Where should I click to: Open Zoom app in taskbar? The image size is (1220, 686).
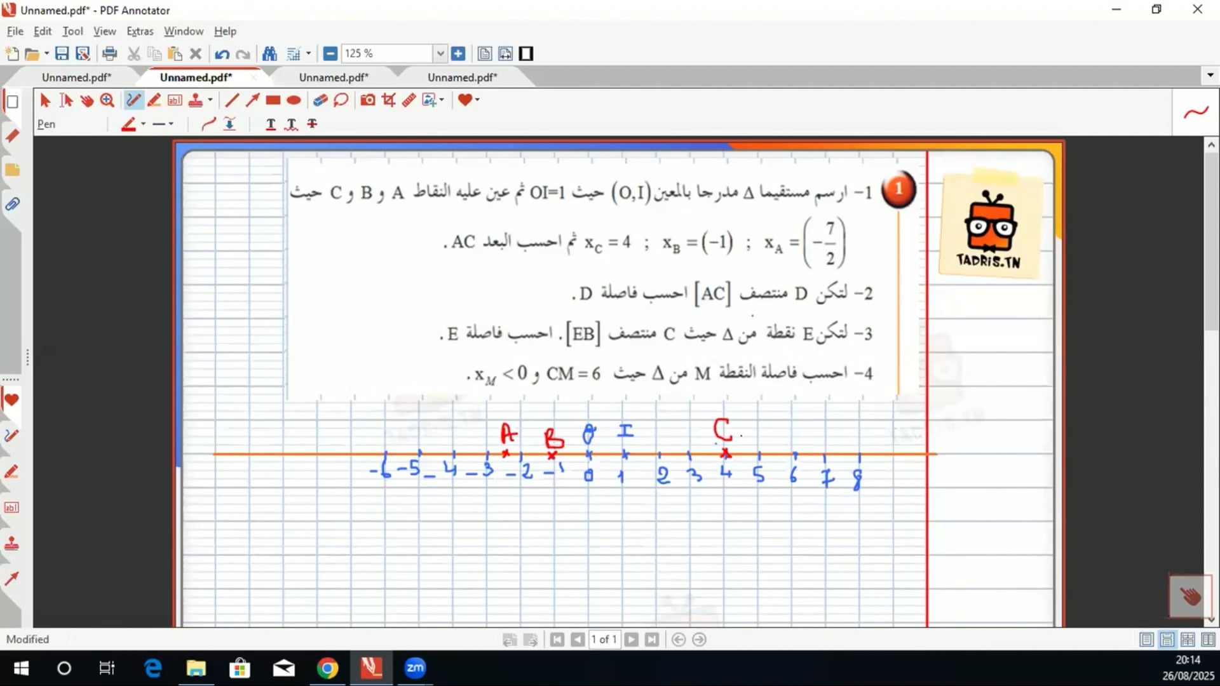(415, 668)
